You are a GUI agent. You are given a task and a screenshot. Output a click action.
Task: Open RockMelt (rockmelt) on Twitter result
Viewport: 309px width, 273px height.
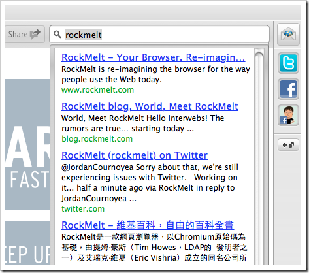click(135, 155)
